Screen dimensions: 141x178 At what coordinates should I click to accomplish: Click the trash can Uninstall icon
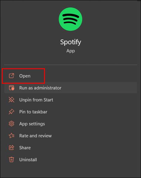[11, 159]
